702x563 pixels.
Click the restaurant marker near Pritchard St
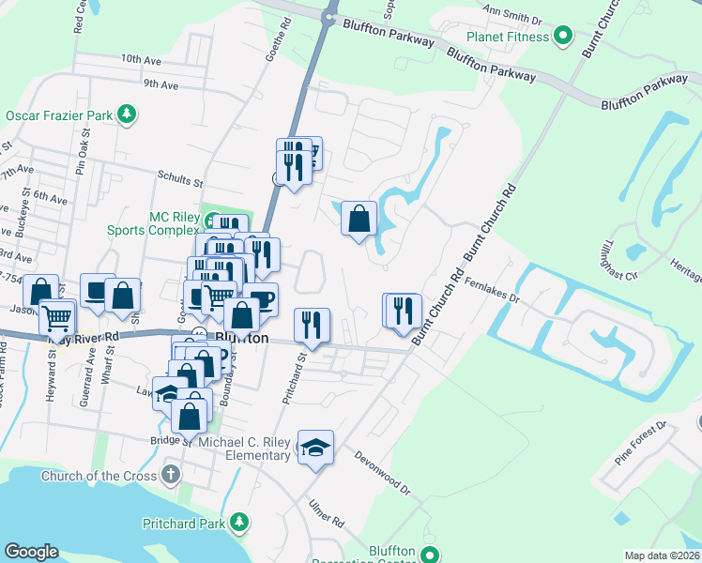coord(312,327)
